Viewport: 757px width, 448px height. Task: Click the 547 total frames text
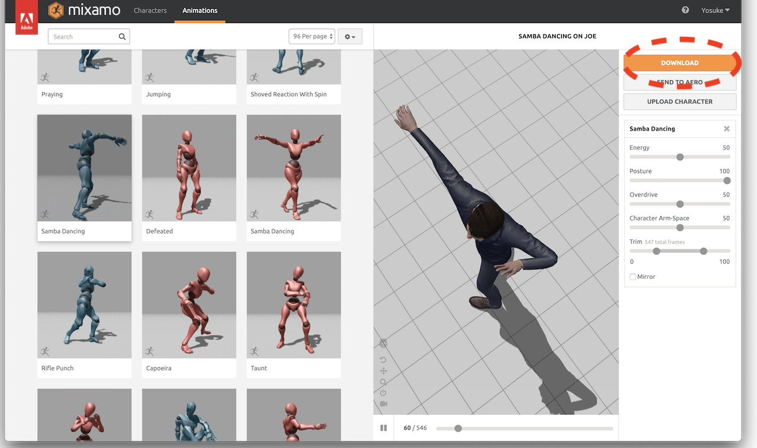coord(665,242)
